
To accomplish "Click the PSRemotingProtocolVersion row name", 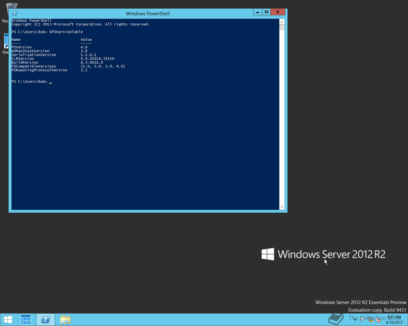I will (x=39, y=70).
